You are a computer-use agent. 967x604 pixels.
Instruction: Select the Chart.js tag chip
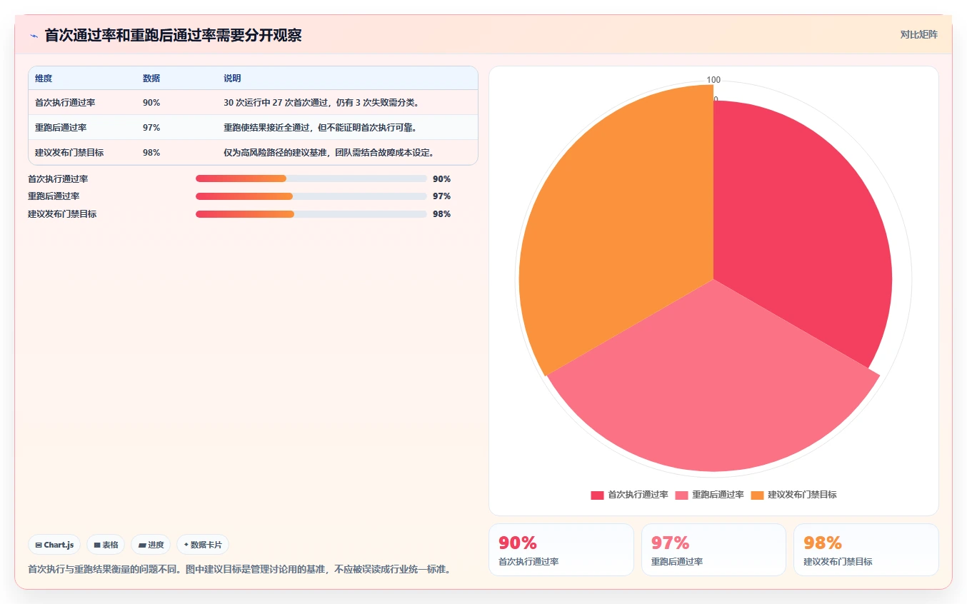[x=54, y=545]
